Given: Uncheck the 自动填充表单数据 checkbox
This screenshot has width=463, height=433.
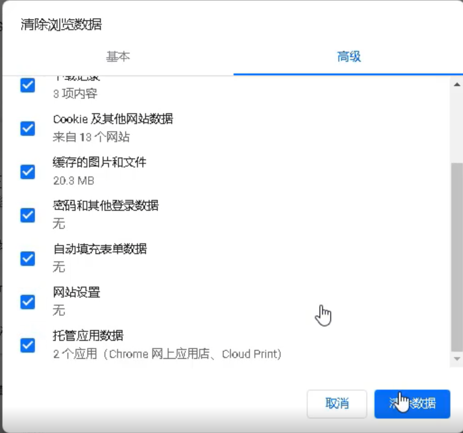Looking at the screenshot, I should [28, 258].
